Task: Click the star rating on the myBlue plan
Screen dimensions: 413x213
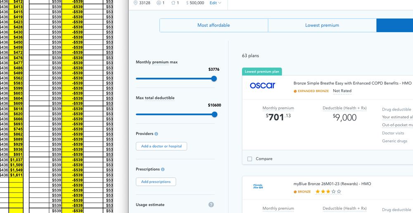Action: (x=328, y=192)
